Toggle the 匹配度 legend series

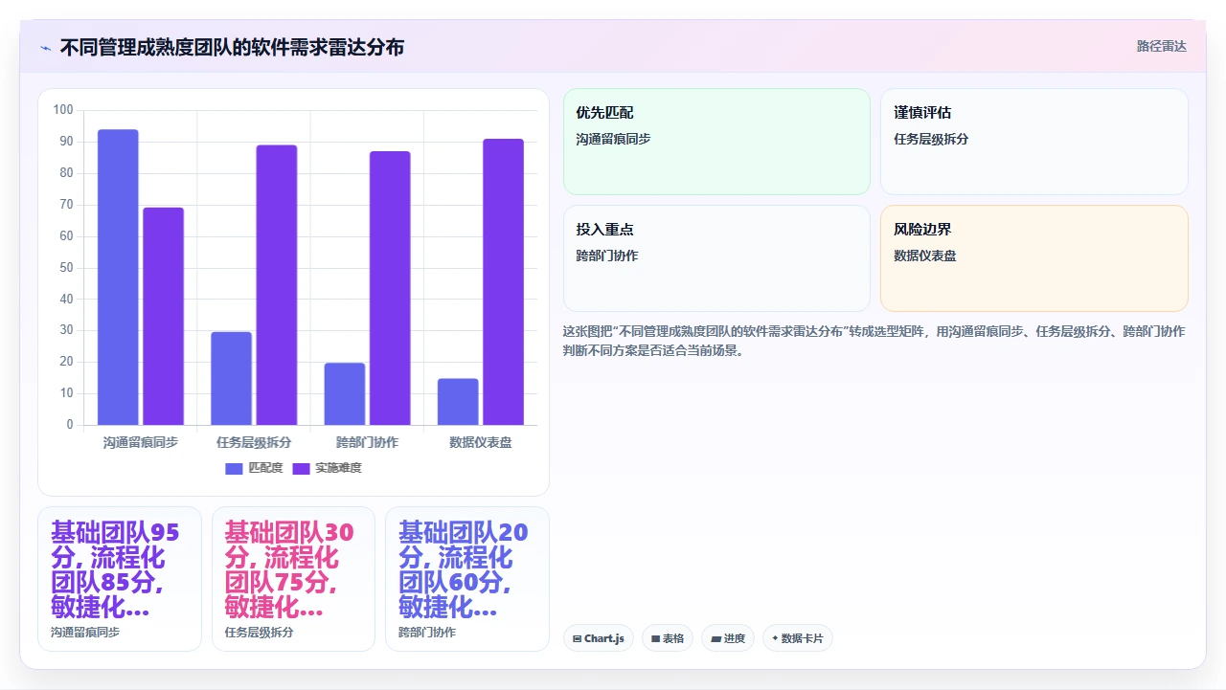pyautogui.click(x=254, y=468)
